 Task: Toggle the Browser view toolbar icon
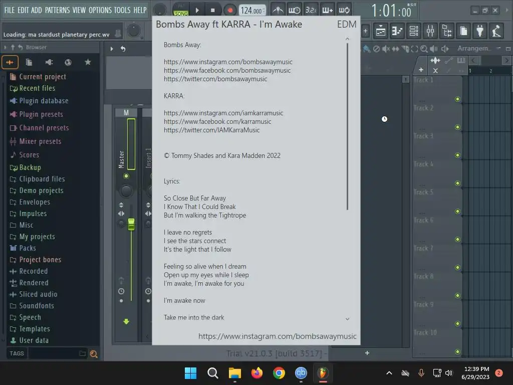[x=447, y=31]
